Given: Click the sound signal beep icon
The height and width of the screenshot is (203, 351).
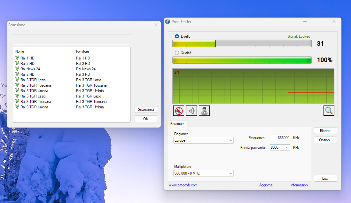Looking at the screenshot, I should (x=191, y=111).
